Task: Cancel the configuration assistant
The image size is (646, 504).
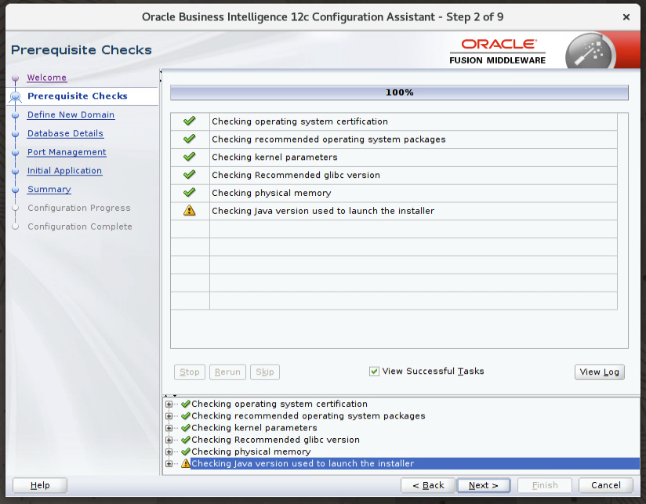Action: (605, 485)
